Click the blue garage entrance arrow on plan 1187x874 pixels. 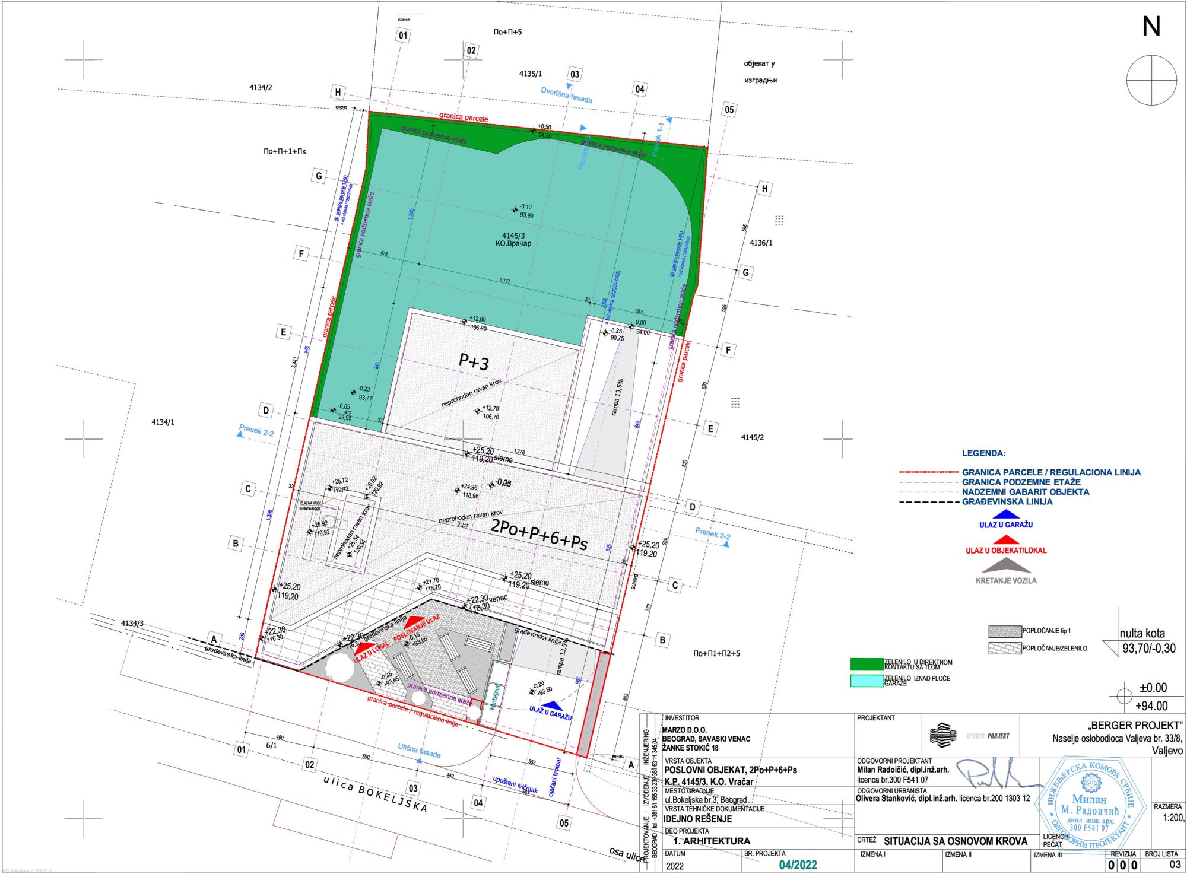[x=552, y=705]
